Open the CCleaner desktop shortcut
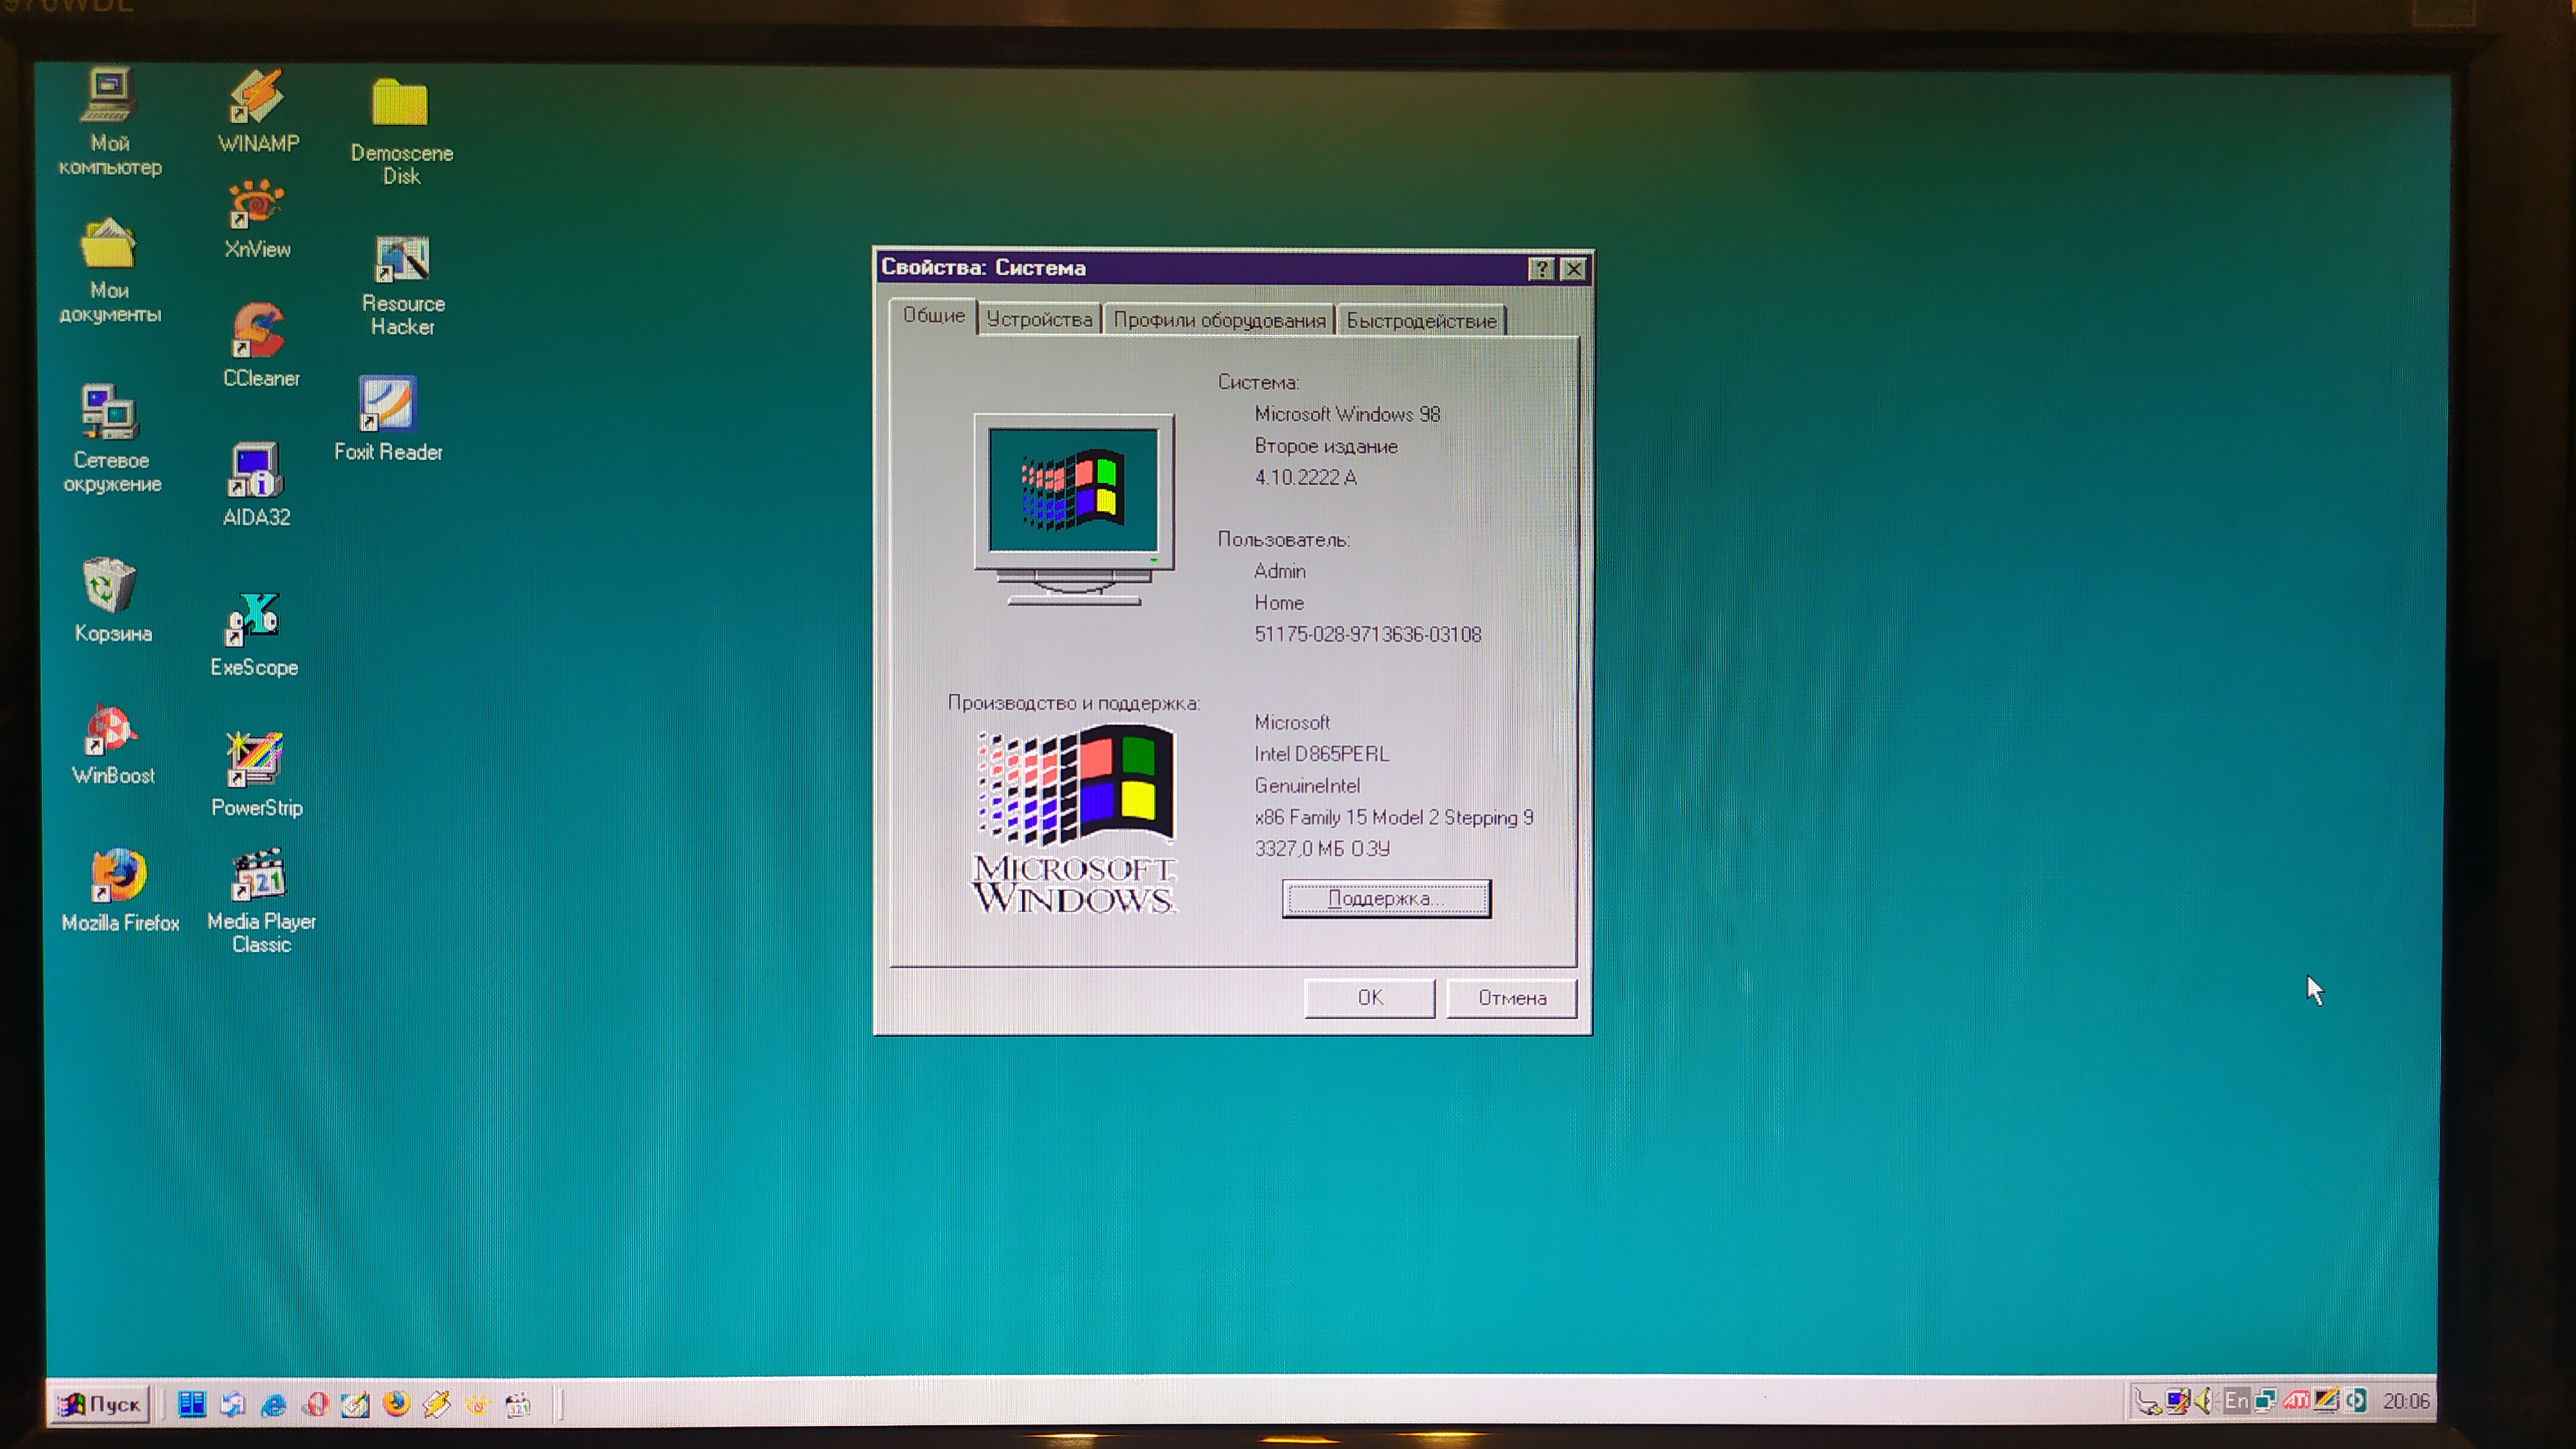Viewport: 2576px width, 1449px height. pos(260,345)
